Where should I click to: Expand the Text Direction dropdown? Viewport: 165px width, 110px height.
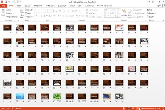pos(92,10)
